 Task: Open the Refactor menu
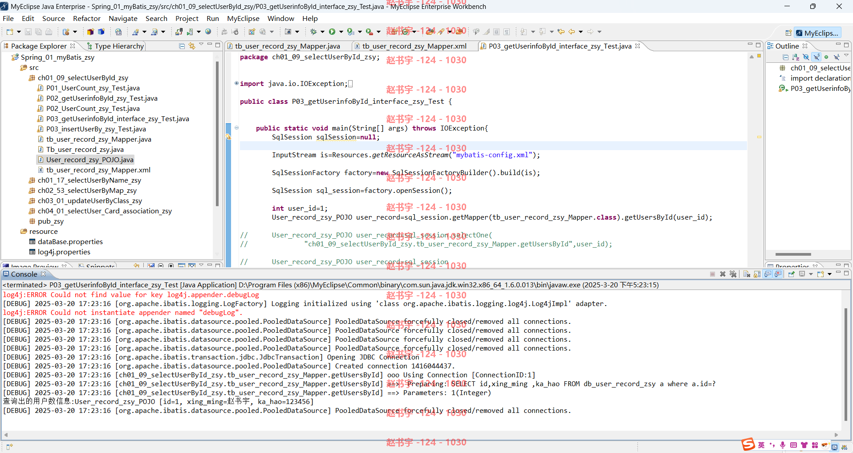pos(87,18)
